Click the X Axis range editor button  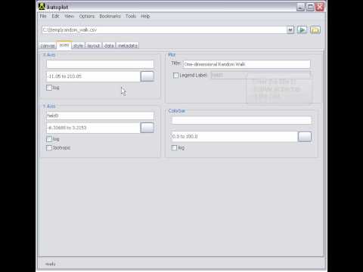point(147,76)
